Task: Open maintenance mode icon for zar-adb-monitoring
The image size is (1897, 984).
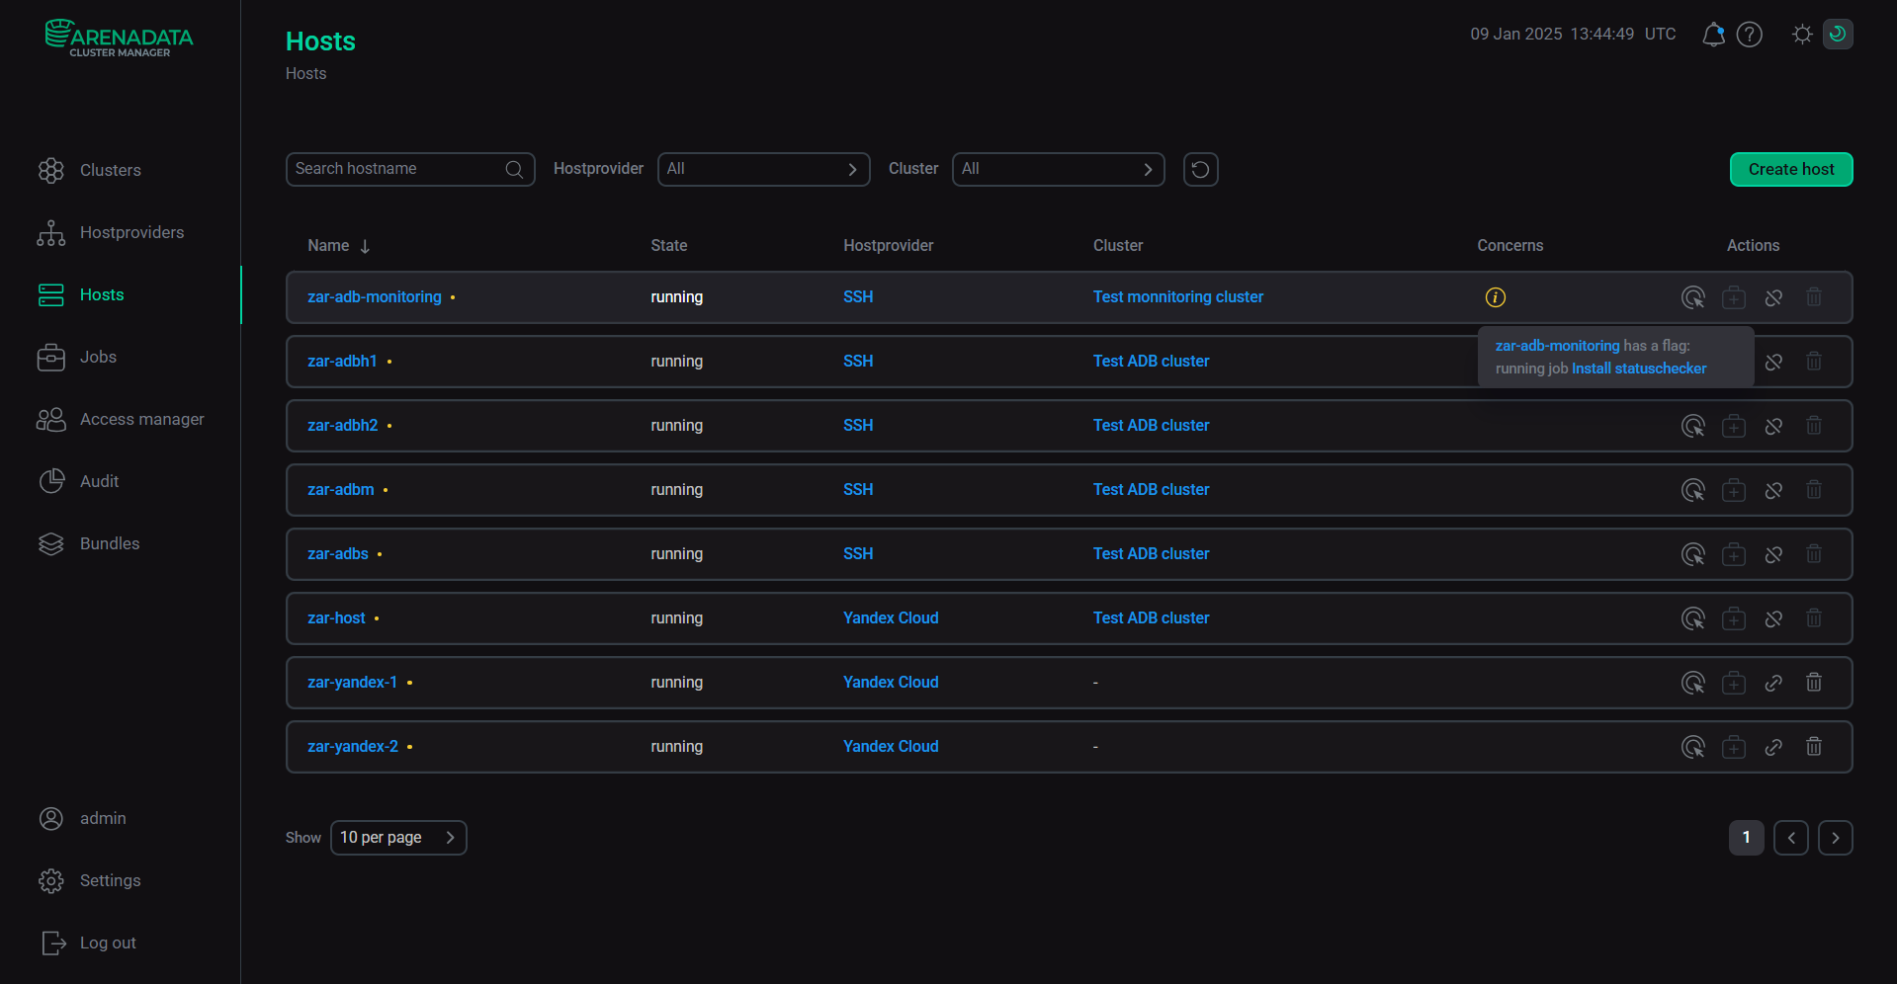Action: (1734, 297)
